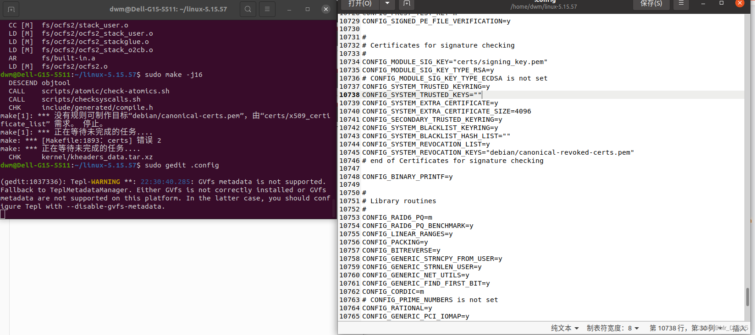The image size is (755, 335).
Task: Click line CONFIG_SYSTEM_BLACKLIST_HASH_LIST=""
Action: [x=436, y=136]
